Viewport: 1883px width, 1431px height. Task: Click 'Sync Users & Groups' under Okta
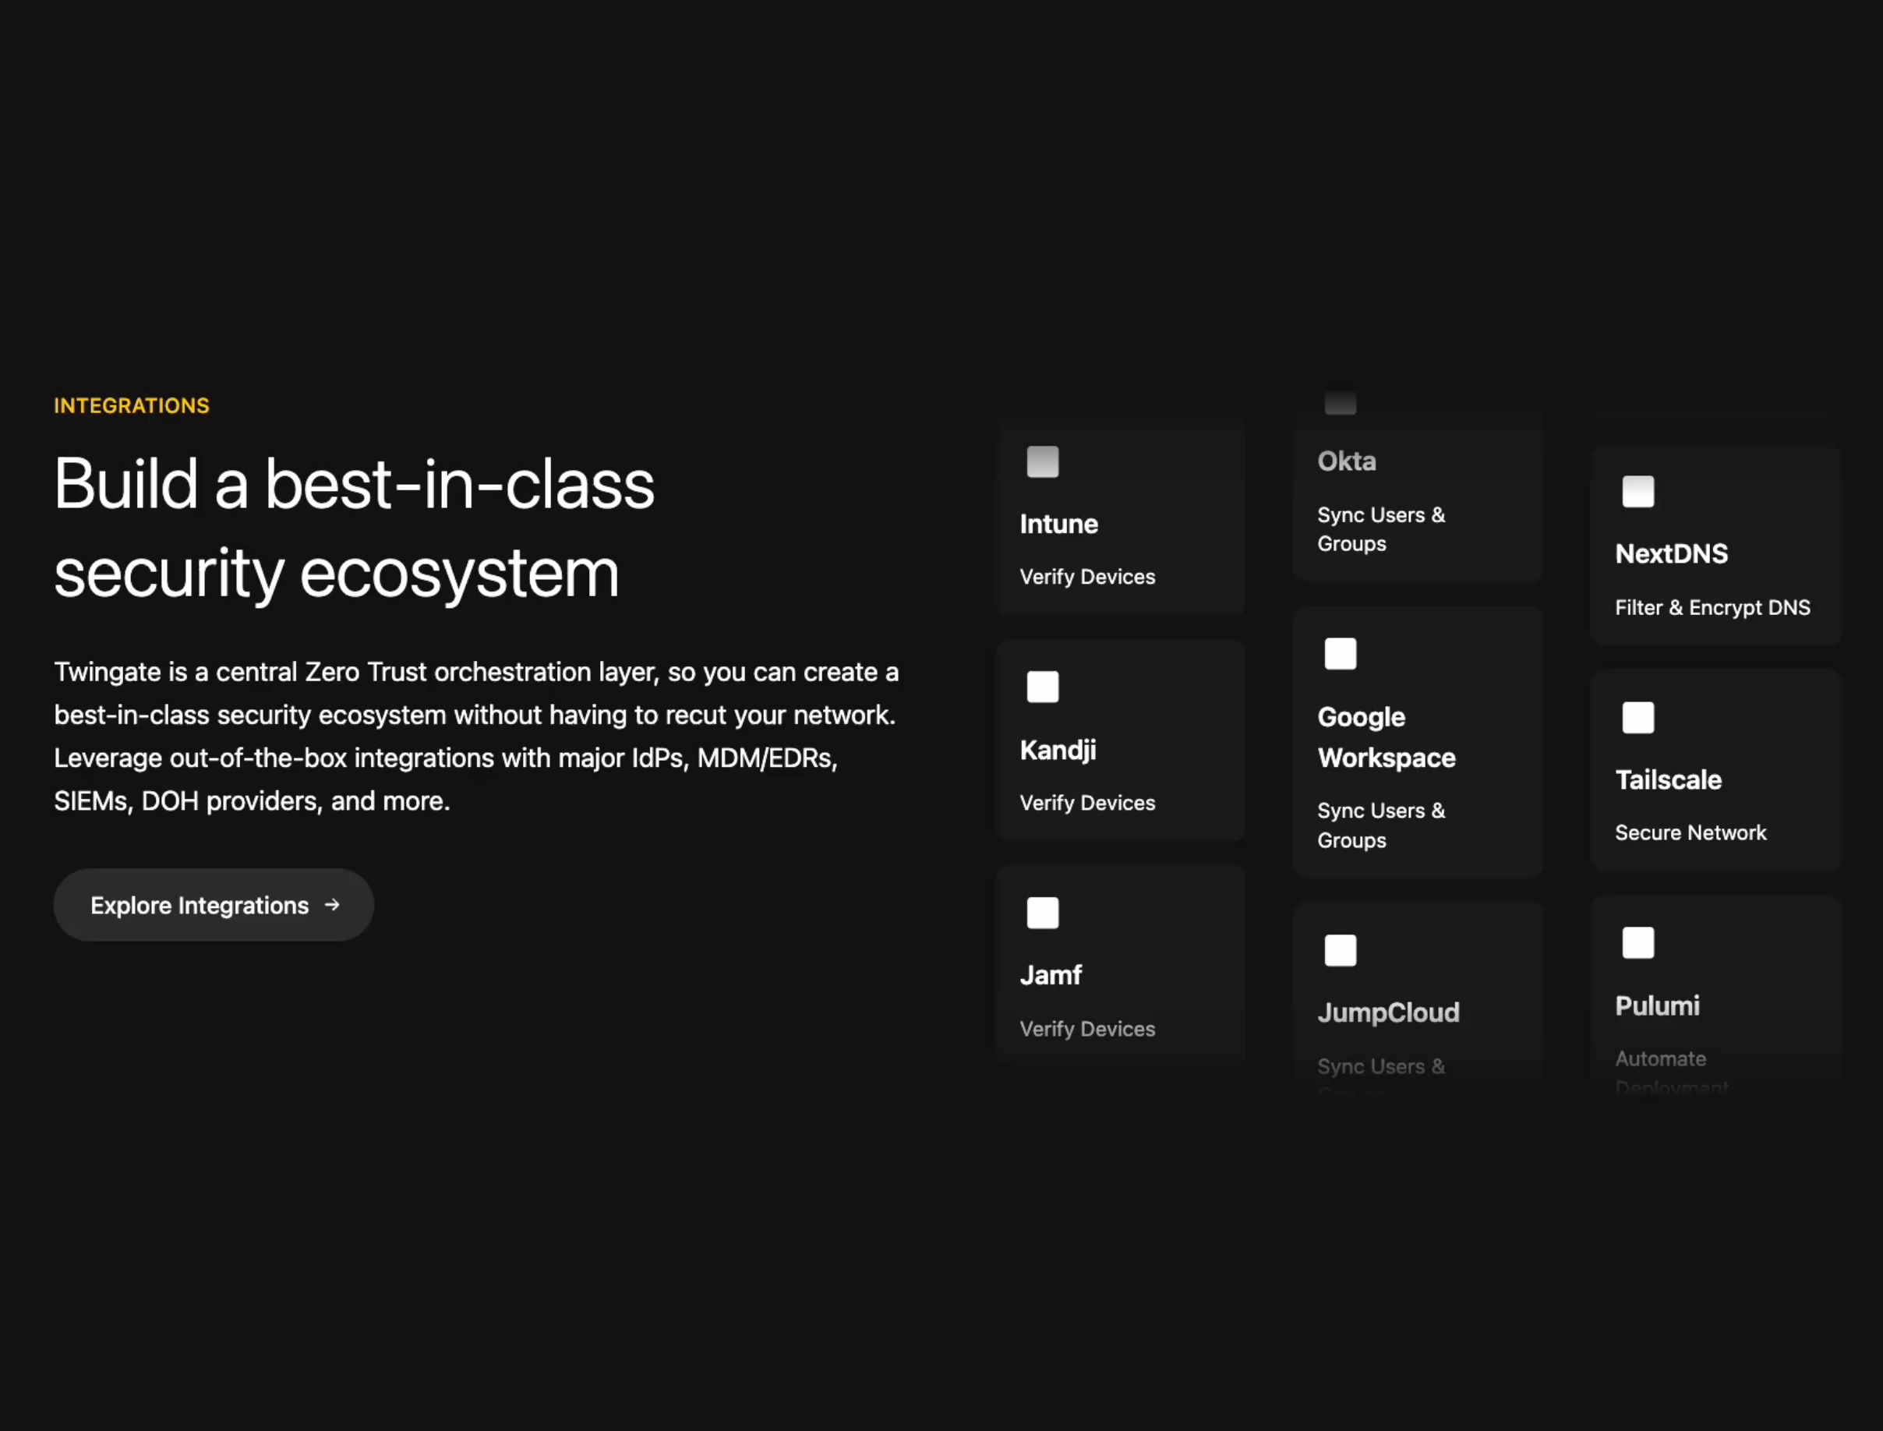point(1380,529)
